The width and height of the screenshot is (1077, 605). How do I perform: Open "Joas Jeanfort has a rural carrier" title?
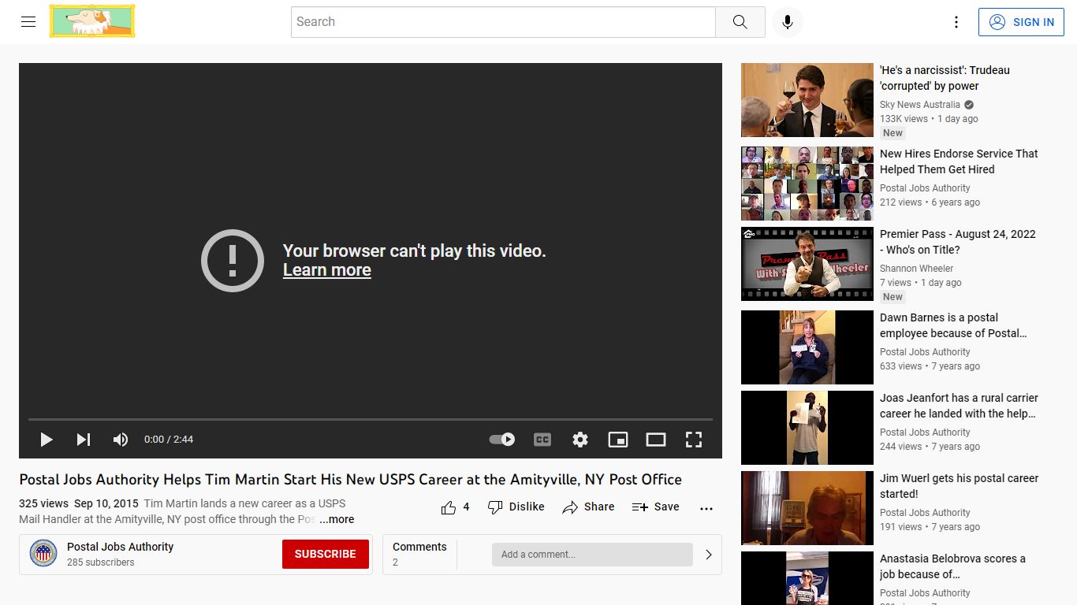[x=959, y=406]
